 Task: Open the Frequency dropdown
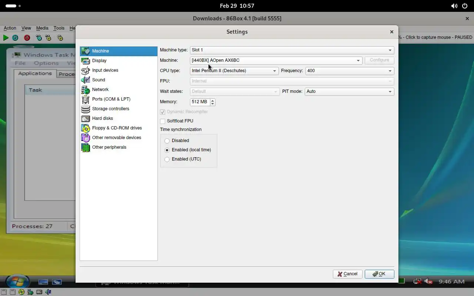pyautogui.click(x=349, y=71)
